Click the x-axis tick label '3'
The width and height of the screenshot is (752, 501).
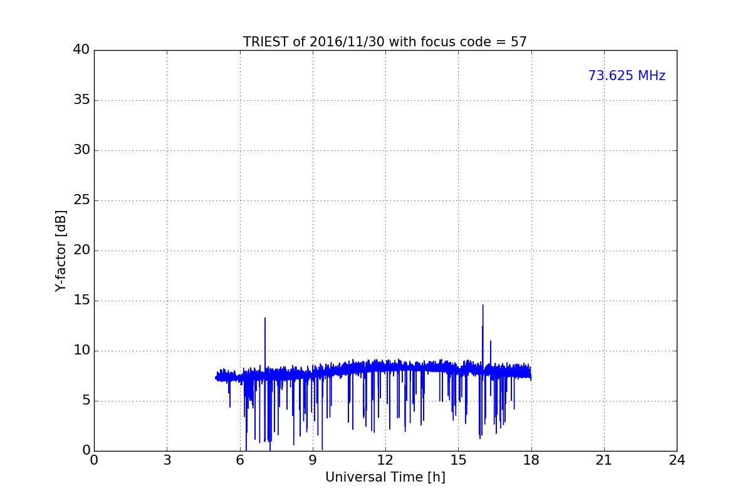(167, 460)
